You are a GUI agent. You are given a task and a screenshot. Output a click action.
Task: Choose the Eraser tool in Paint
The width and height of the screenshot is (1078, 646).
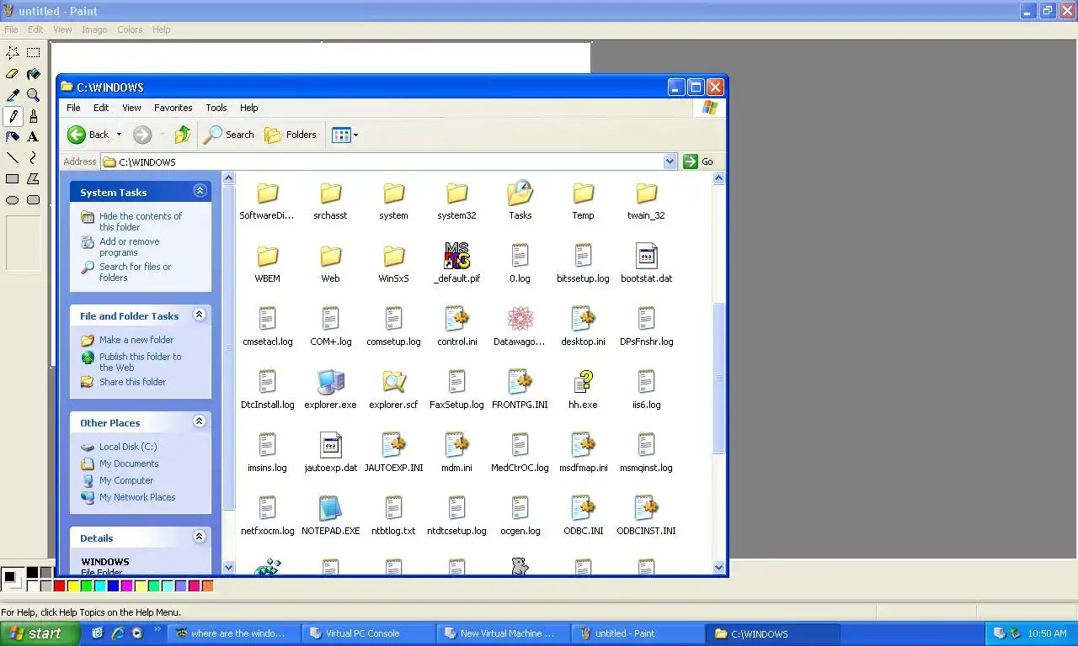13,74
